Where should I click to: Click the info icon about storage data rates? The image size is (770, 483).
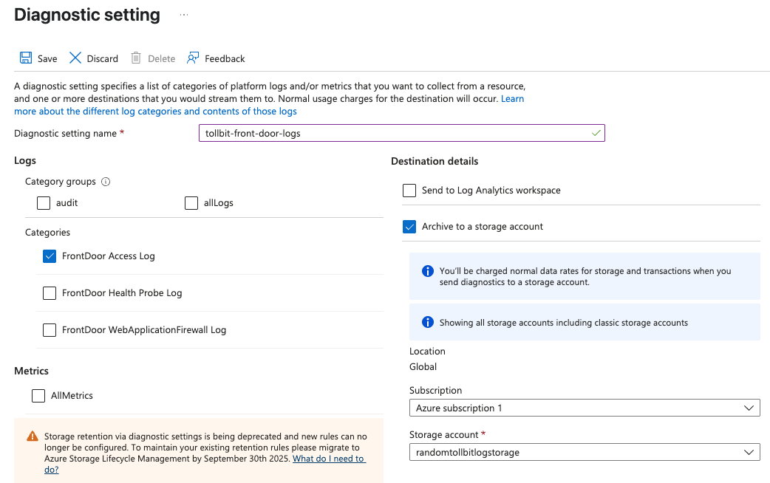pyautogui.click(x=427, y=271)
